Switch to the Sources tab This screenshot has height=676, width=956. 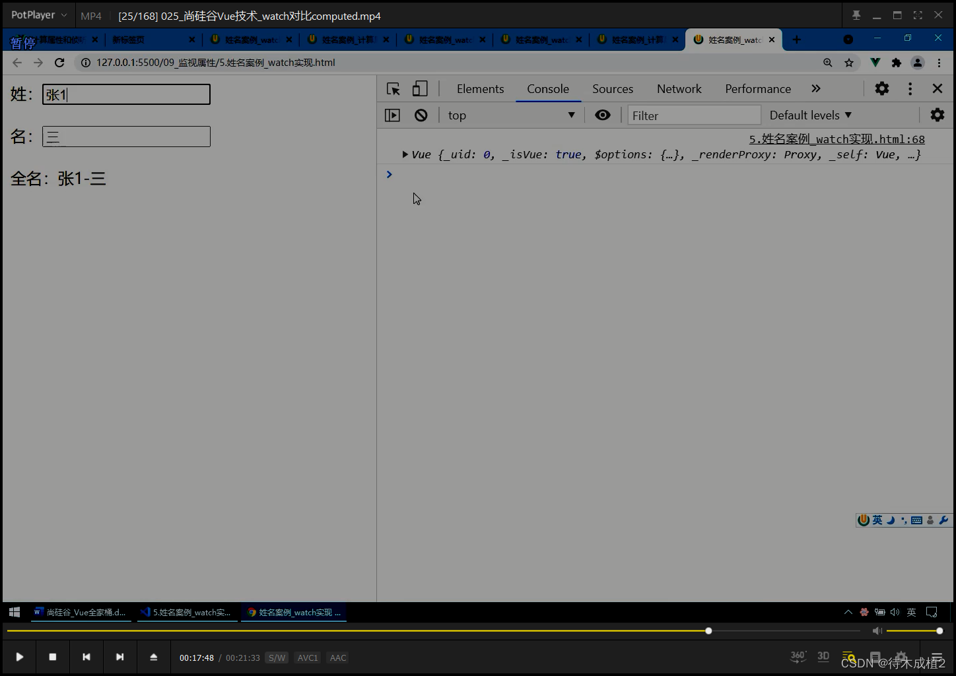[x=613, y=89]
